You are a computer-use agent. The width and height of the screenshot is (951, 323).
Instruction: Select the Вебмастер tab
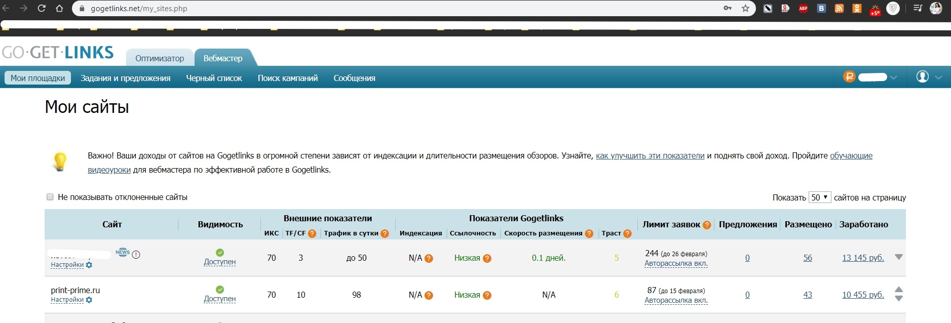[x=223, y=58]
